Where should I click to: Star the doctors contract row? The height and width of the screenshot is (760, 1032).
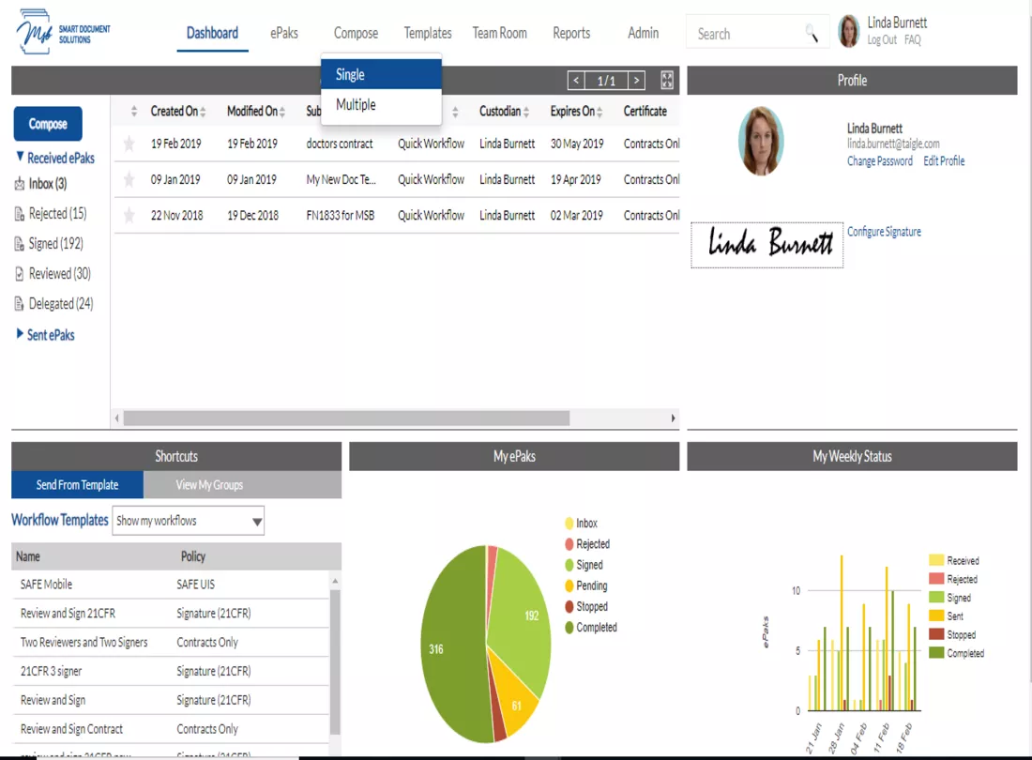129,144
